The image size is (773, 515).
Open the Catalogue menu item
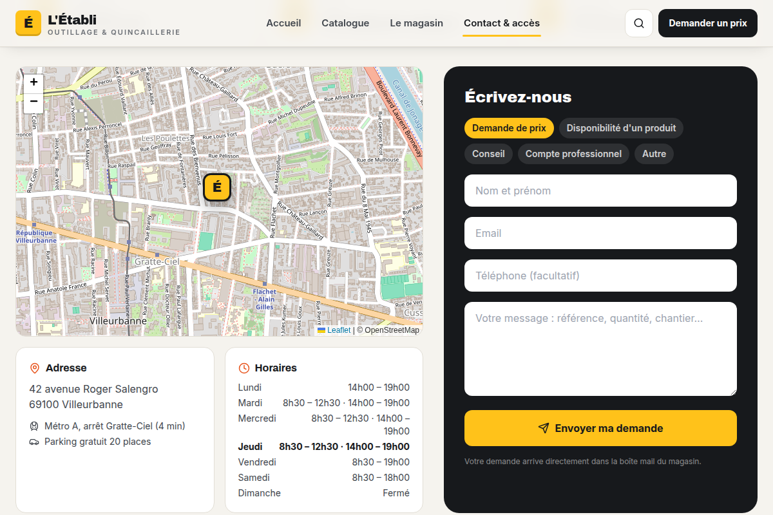pyautogui.click(x=345, y=23)
